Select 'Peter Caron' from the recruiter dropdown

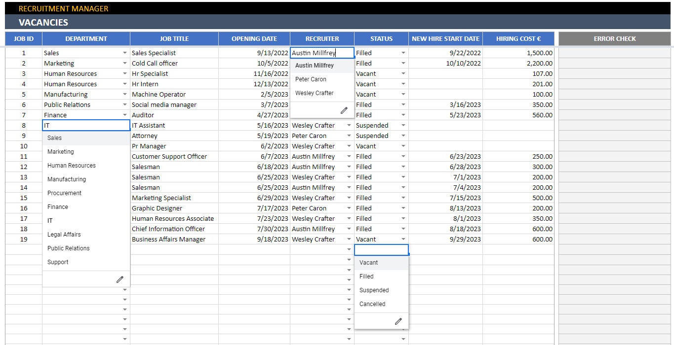click(x=311, y=79)
